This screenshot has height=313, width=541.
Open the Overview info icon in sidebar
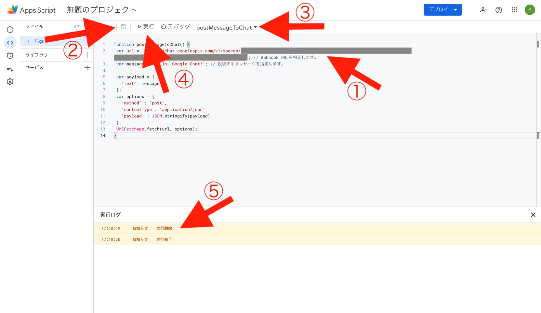click(10, 30)
